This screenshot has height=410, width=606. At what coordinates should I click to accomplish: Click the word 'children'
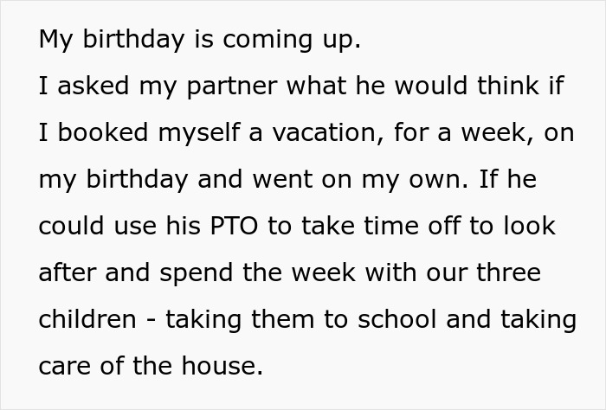pos(87,319)
